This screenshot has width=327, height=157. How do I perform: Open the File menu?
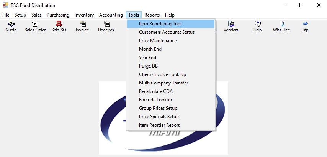pos(6,15)
